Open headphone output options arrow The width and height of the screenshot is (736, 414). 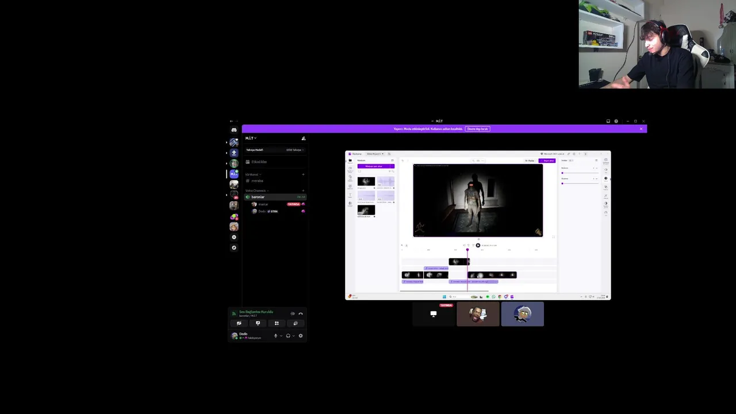click(294, 336)
